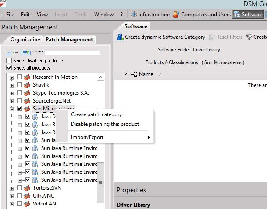This screenshot has width=267, height=209.
Task: Open the Window menu
Action: [103, 14]
